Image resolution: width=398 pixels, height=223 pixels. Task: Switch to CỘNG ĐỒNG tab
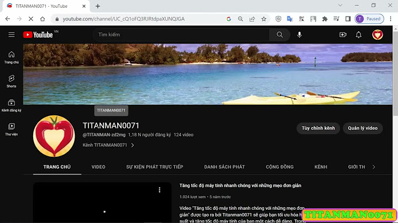280,167
